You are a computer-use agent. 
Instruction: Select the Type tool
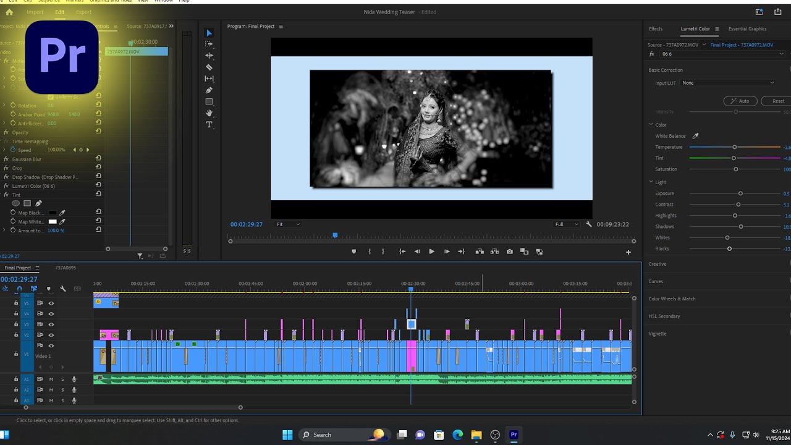click(x=209, y=124)
